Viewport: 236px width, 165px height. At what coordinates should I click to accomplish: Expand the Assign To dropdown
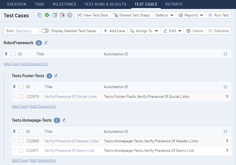click(144, 31)
